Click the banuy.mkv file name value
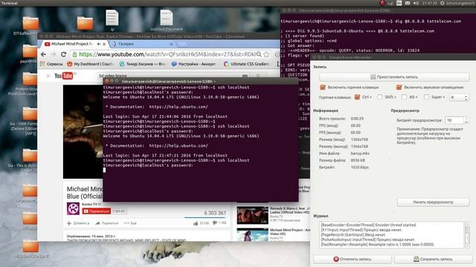Image resolution: width=476 pixels, height=267 pixels. pyautogui.click(x=360, y=154)
